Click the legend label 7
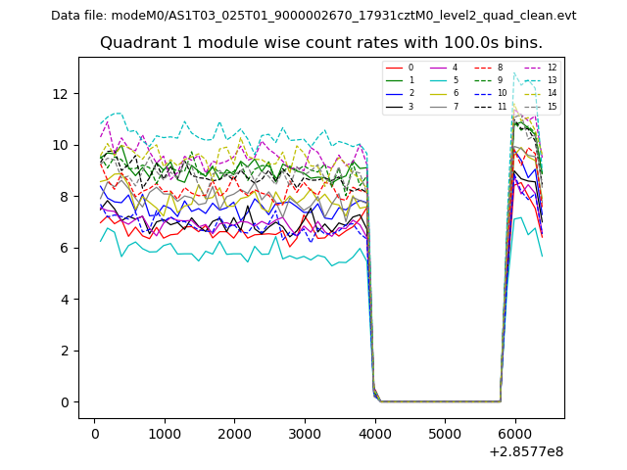The height and width of the screenshot is (470, 627). [456, 106]
